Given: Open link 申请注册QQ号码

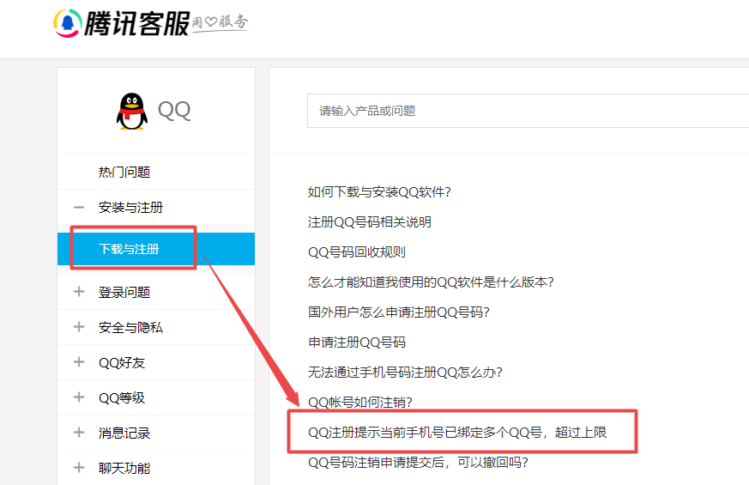Looking at the screenshot, I should coord(356,343).
